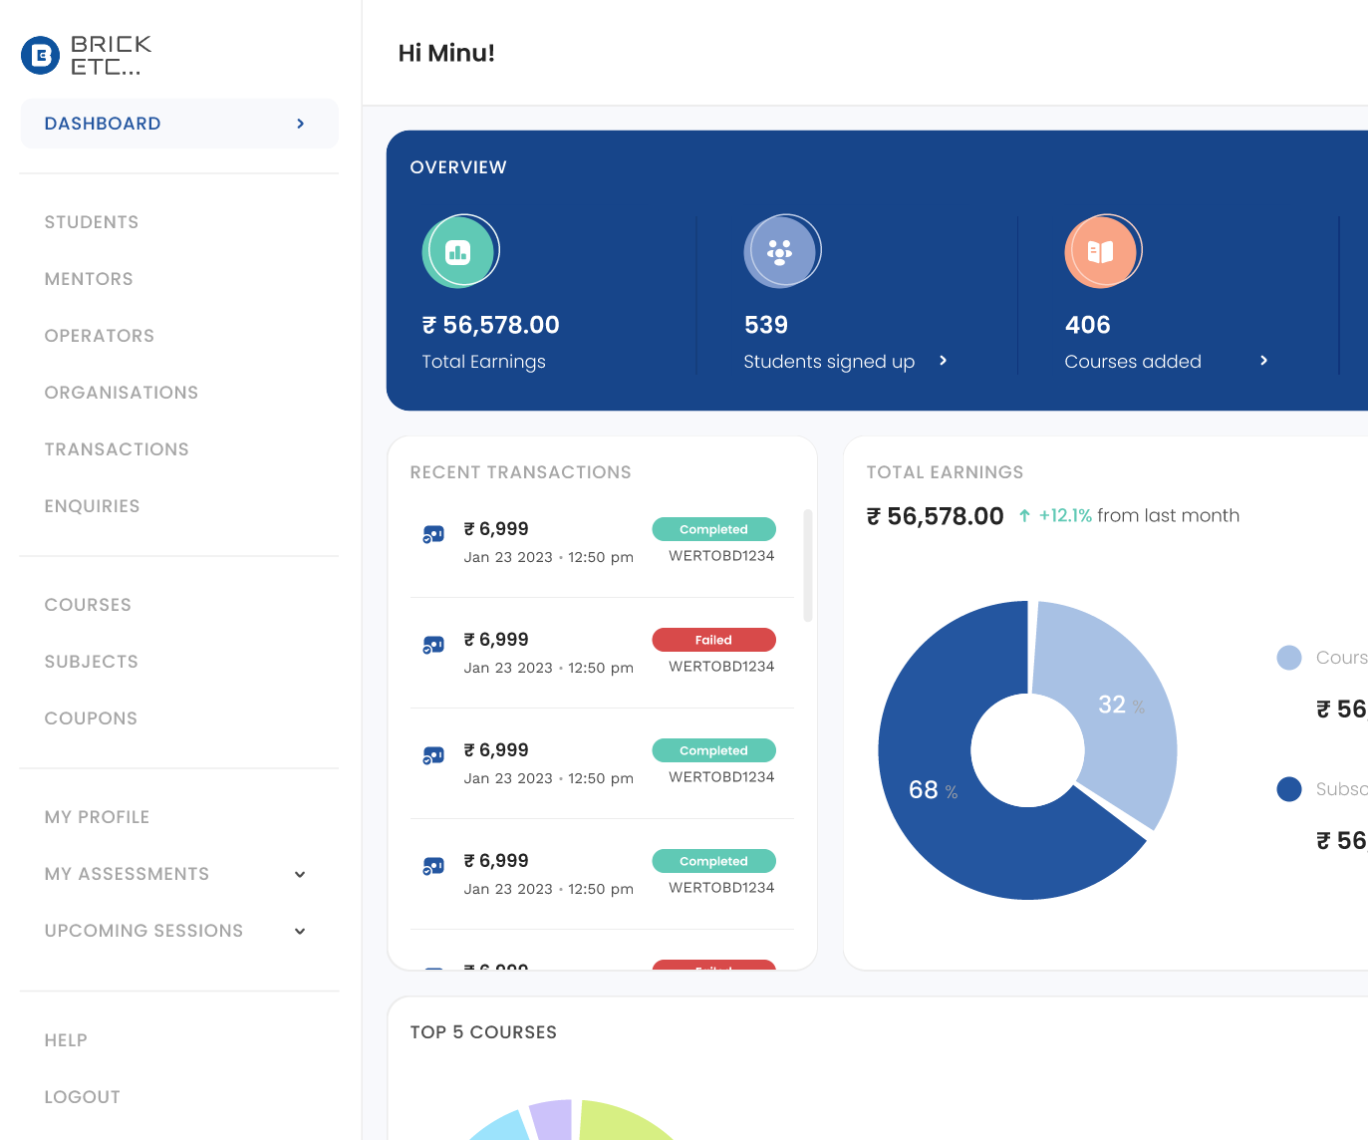
Task: Open Dashboard via its chevron arrow
Action: (x=300, y=124)
